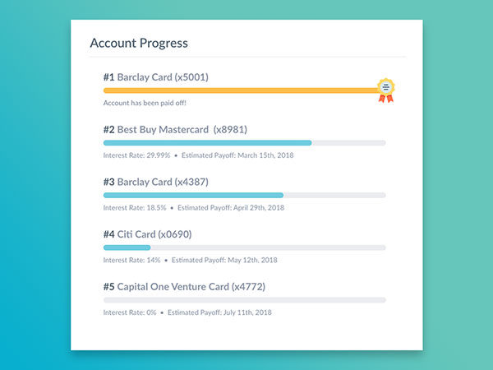
Task: Click the Interest Rate: 29.99% label
Action: [x=136, y=155]
